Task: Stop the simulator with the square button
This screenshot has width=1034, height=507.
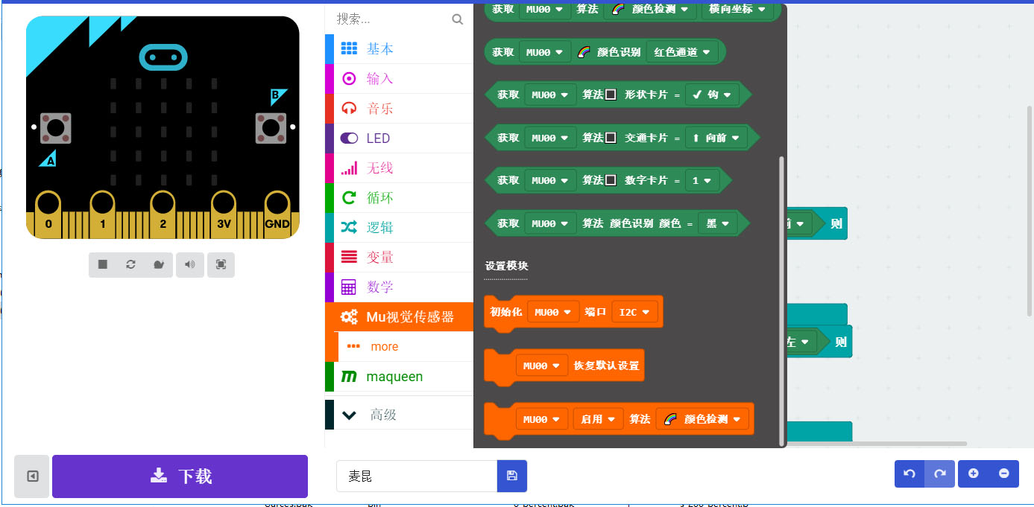Action: [103, 265]
